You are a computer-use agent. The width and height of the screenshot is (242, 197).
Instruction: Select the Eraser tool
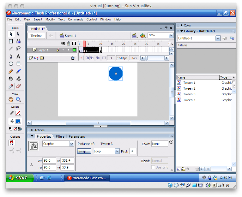[18, 86]
